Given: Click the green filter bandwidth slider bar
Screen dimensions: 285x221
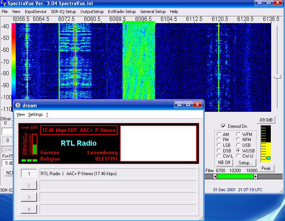Looking at the screenshot, I should click(235, 176).
